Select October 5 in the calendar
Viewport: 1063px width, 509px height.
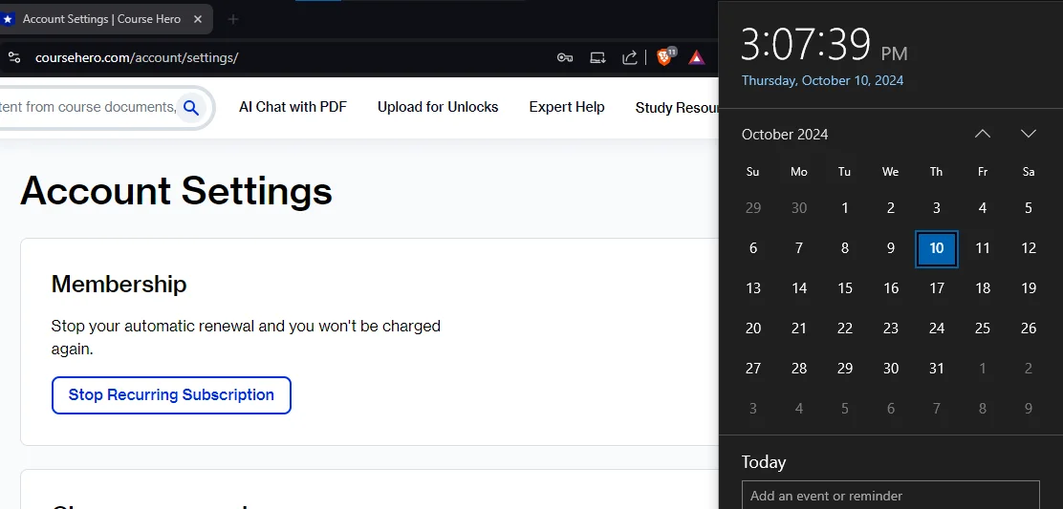tap(1029, 208)
